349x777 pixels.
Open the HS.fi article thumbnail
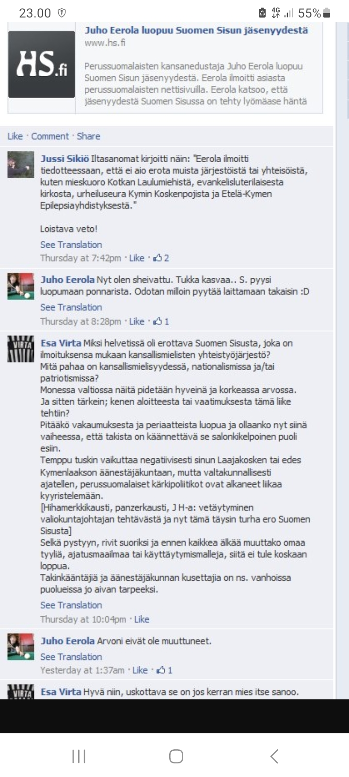click(x=42, y=64)
